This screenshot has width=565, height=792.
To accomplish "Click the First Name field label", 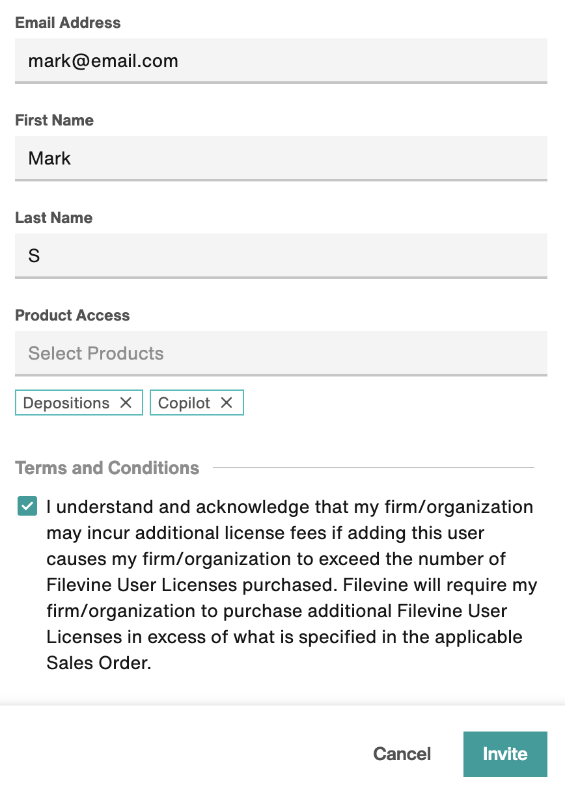I will tap(54, 120).
